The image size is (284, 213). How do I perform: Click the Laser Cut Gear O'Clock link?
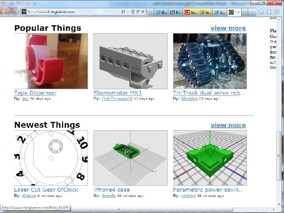tap(46, 190)
